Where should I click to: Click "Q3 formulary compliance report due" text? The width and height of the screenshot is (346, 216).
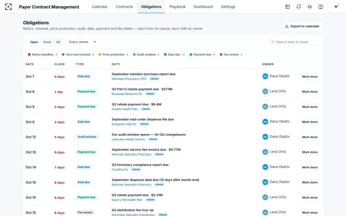(140, 165)
